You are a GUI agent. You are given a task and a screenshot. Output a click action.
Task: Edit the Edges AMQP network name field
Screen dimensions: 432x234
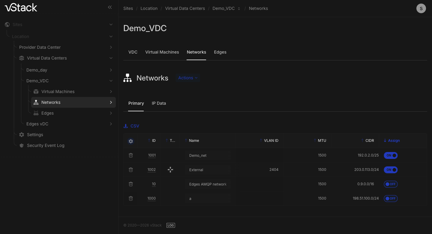[208, 184]
